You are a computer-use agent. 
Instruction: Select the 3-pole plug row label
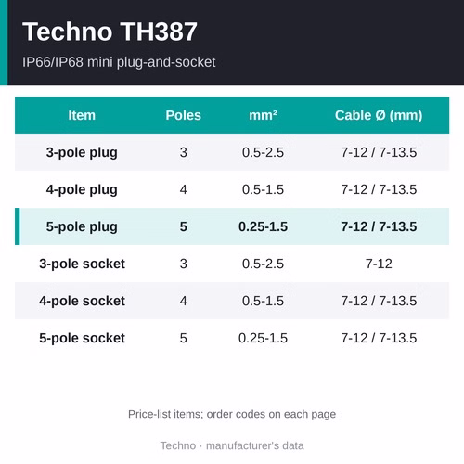tap(82, 152)
